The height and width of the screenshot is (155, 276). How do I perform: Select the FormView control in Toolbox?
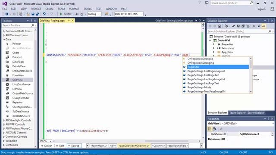coord(18,75)
